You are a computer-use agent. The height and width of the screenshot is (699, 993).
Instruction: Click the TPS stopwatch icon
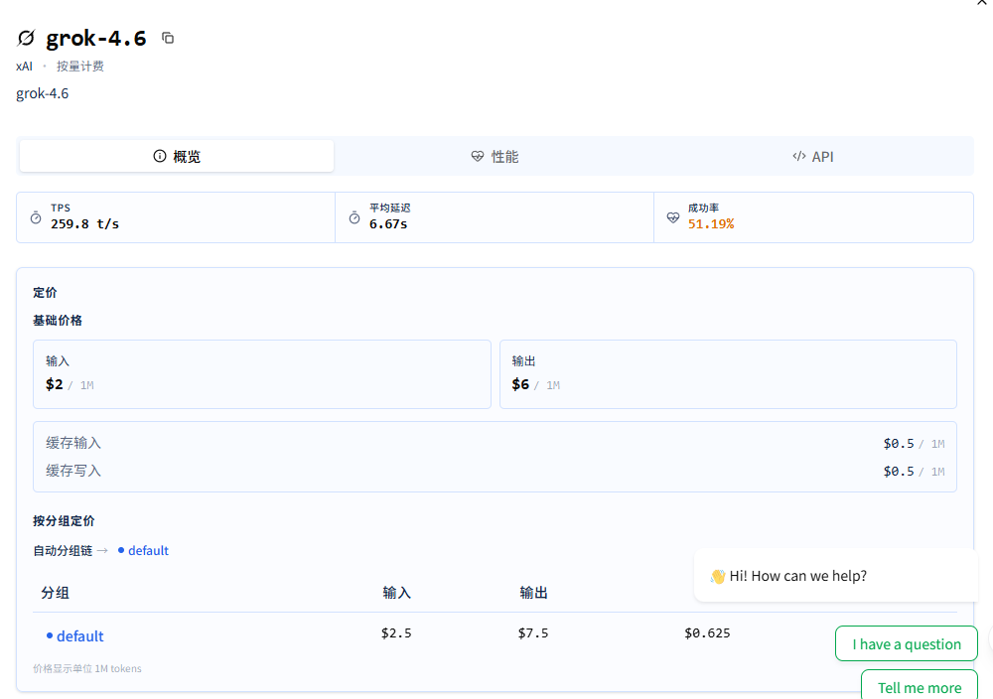point(36,217)
